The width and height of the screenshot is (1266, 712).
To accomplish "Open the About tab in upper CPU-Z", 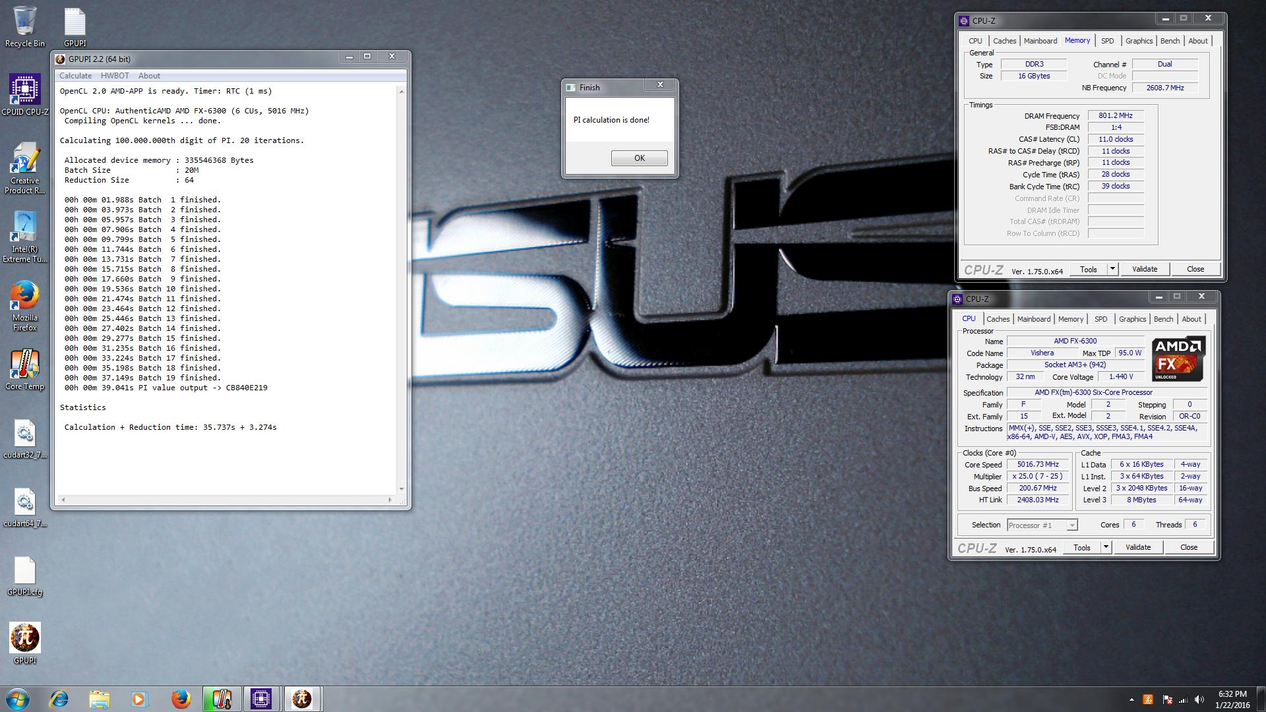I will [x=1198, y=41].
